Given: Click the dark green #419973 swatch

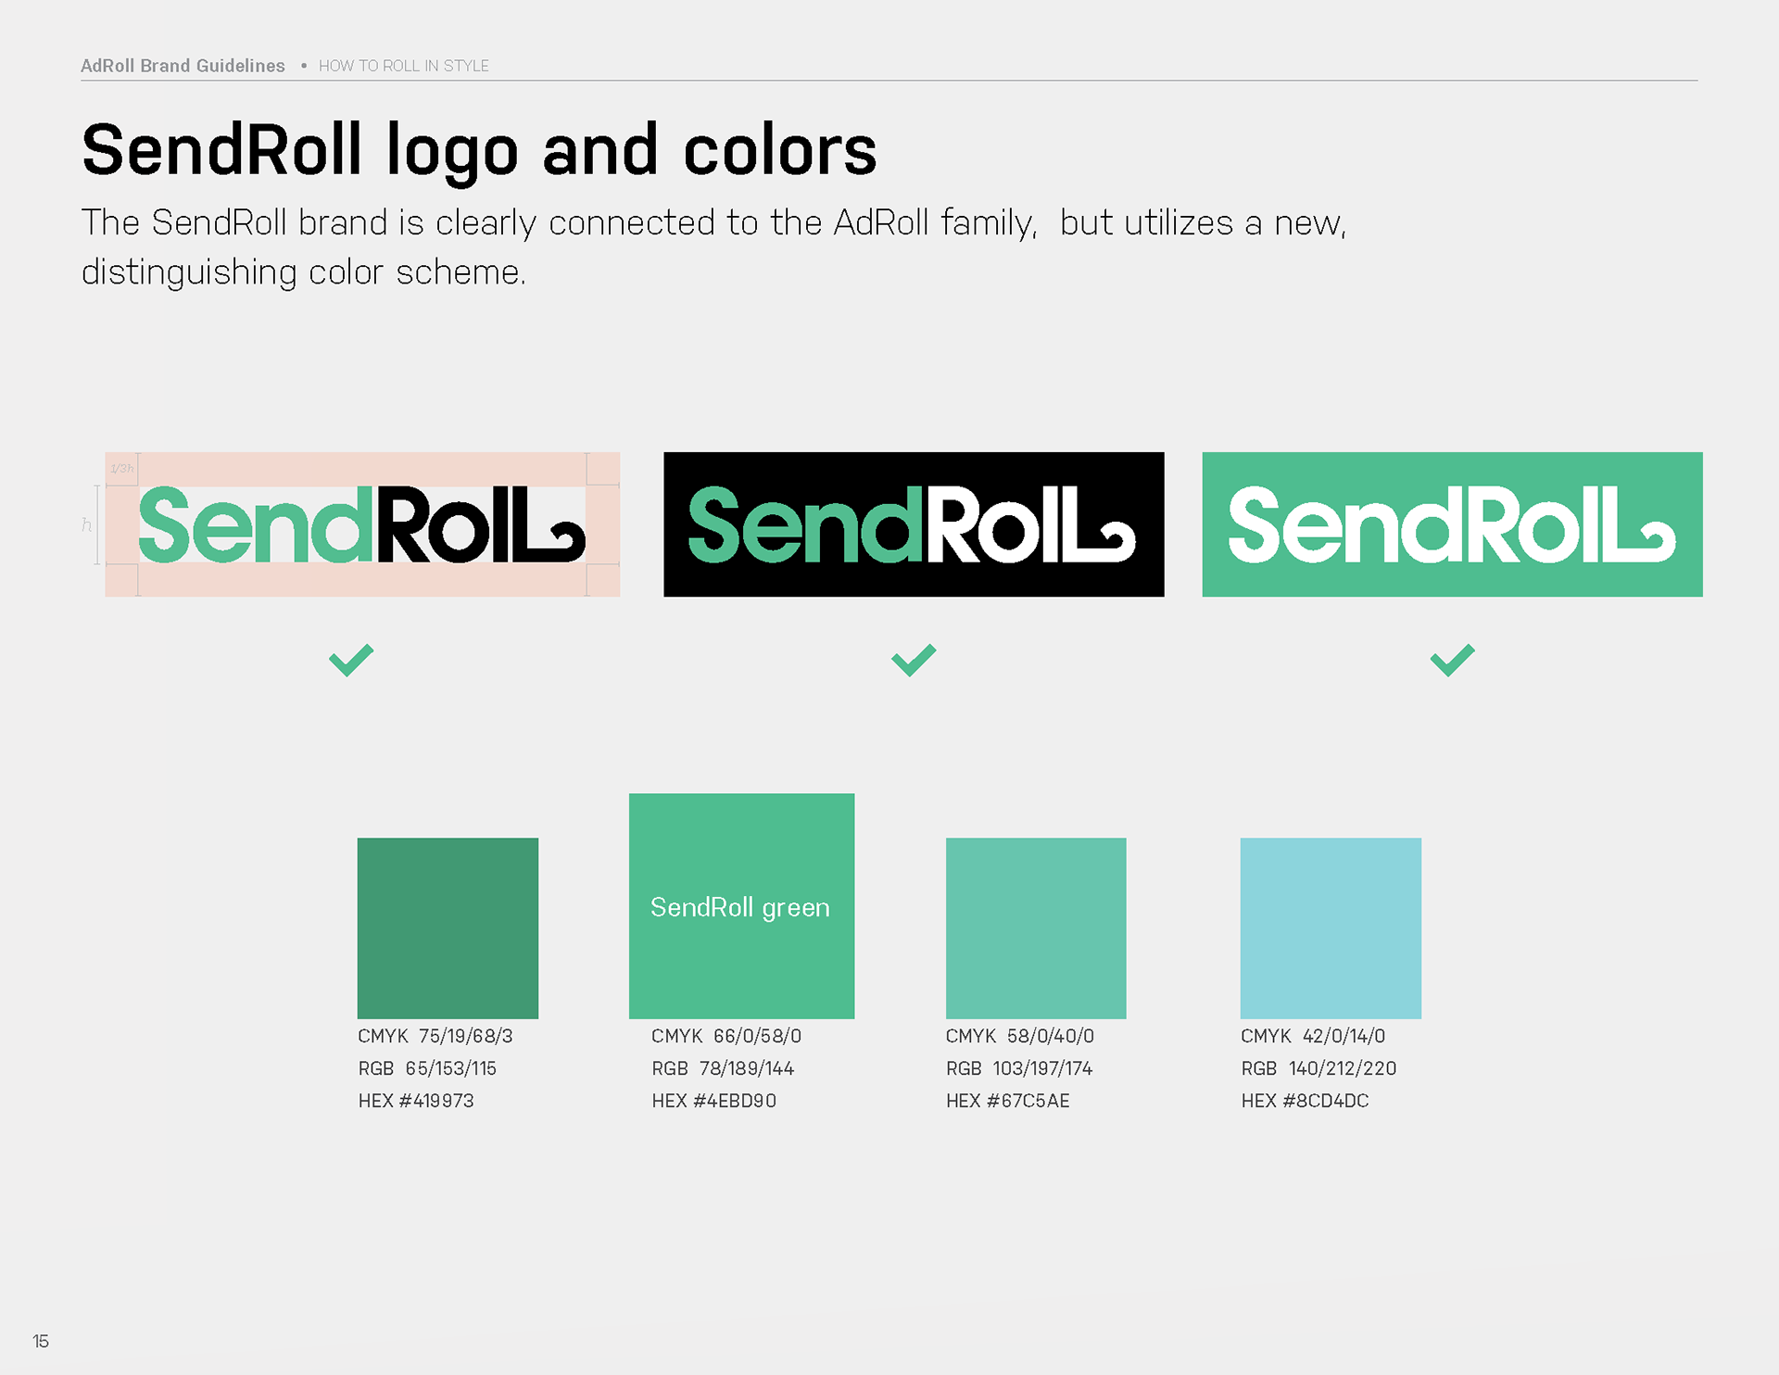Looking at the screenshot, I should (x=448, y=928).
